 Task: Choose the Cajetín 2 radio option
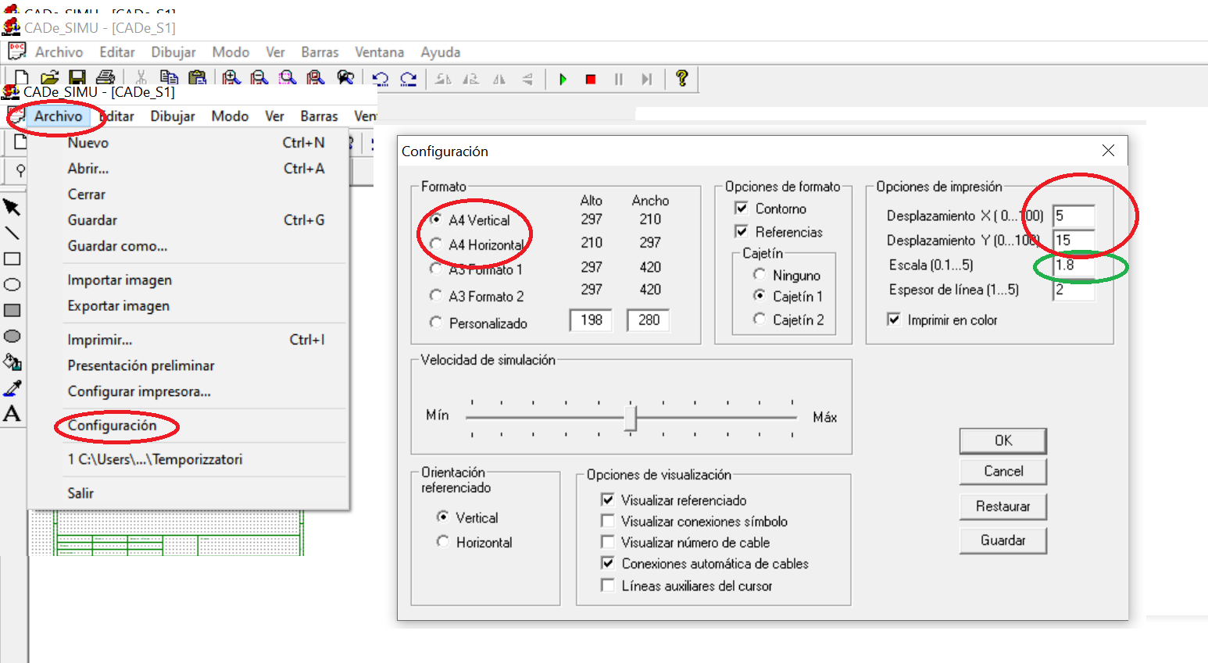pos(759,319)
